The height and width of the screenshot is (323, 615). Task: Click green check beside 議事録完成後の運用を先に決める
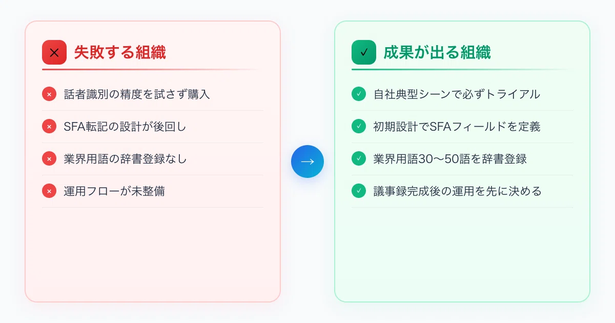359,191
